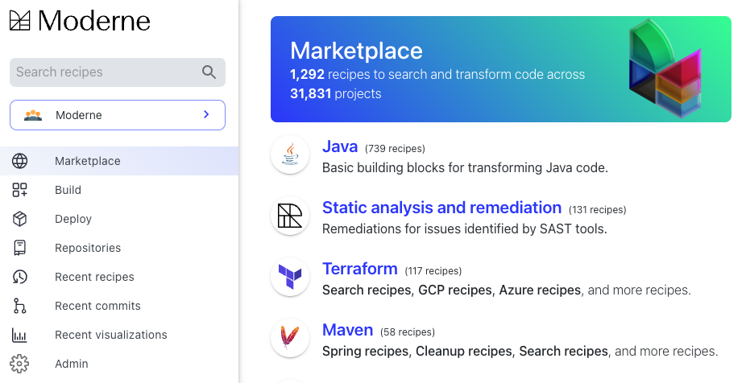The width and height of the screenshot is (750, 383).
Task: Open the Static analysis and remediation link
Action: (x=441, y=208)
